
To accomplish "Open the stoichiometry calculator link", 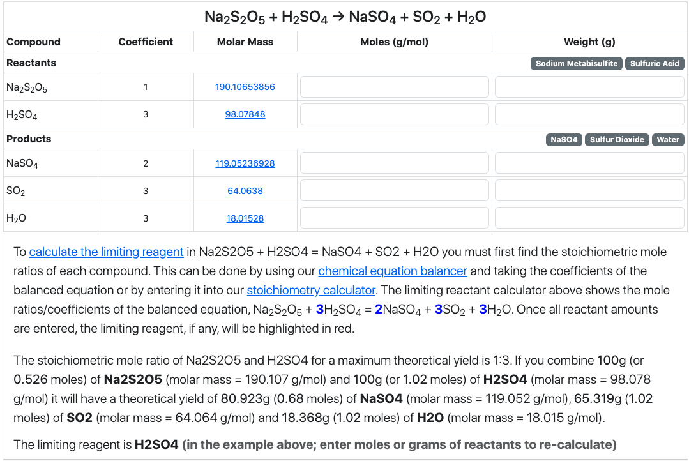I will click(311, 290).
